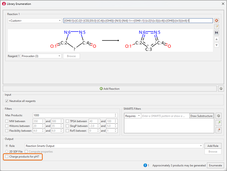Click the reaction SMARTS text field
Viewport: 227px width, 171px height.
tap(138, 20)
